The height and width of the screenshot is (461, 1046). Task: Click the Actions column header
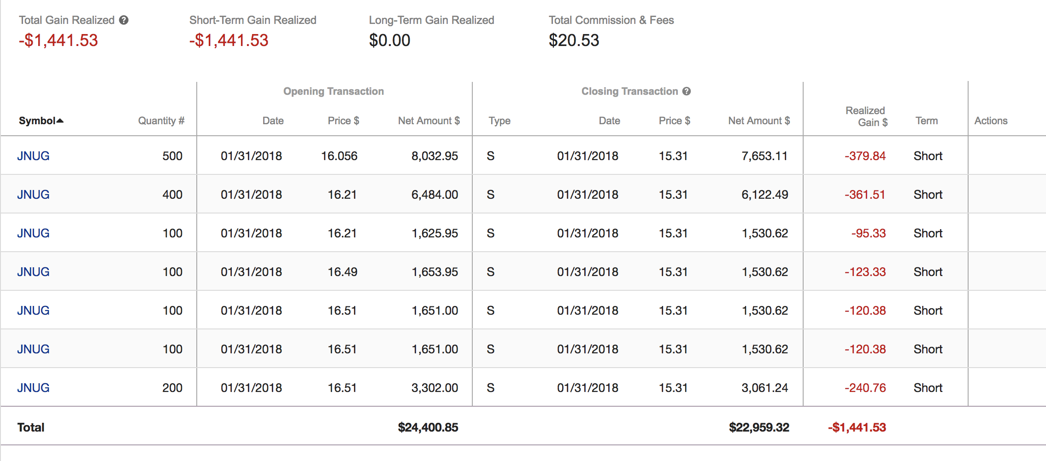point(991,121)
